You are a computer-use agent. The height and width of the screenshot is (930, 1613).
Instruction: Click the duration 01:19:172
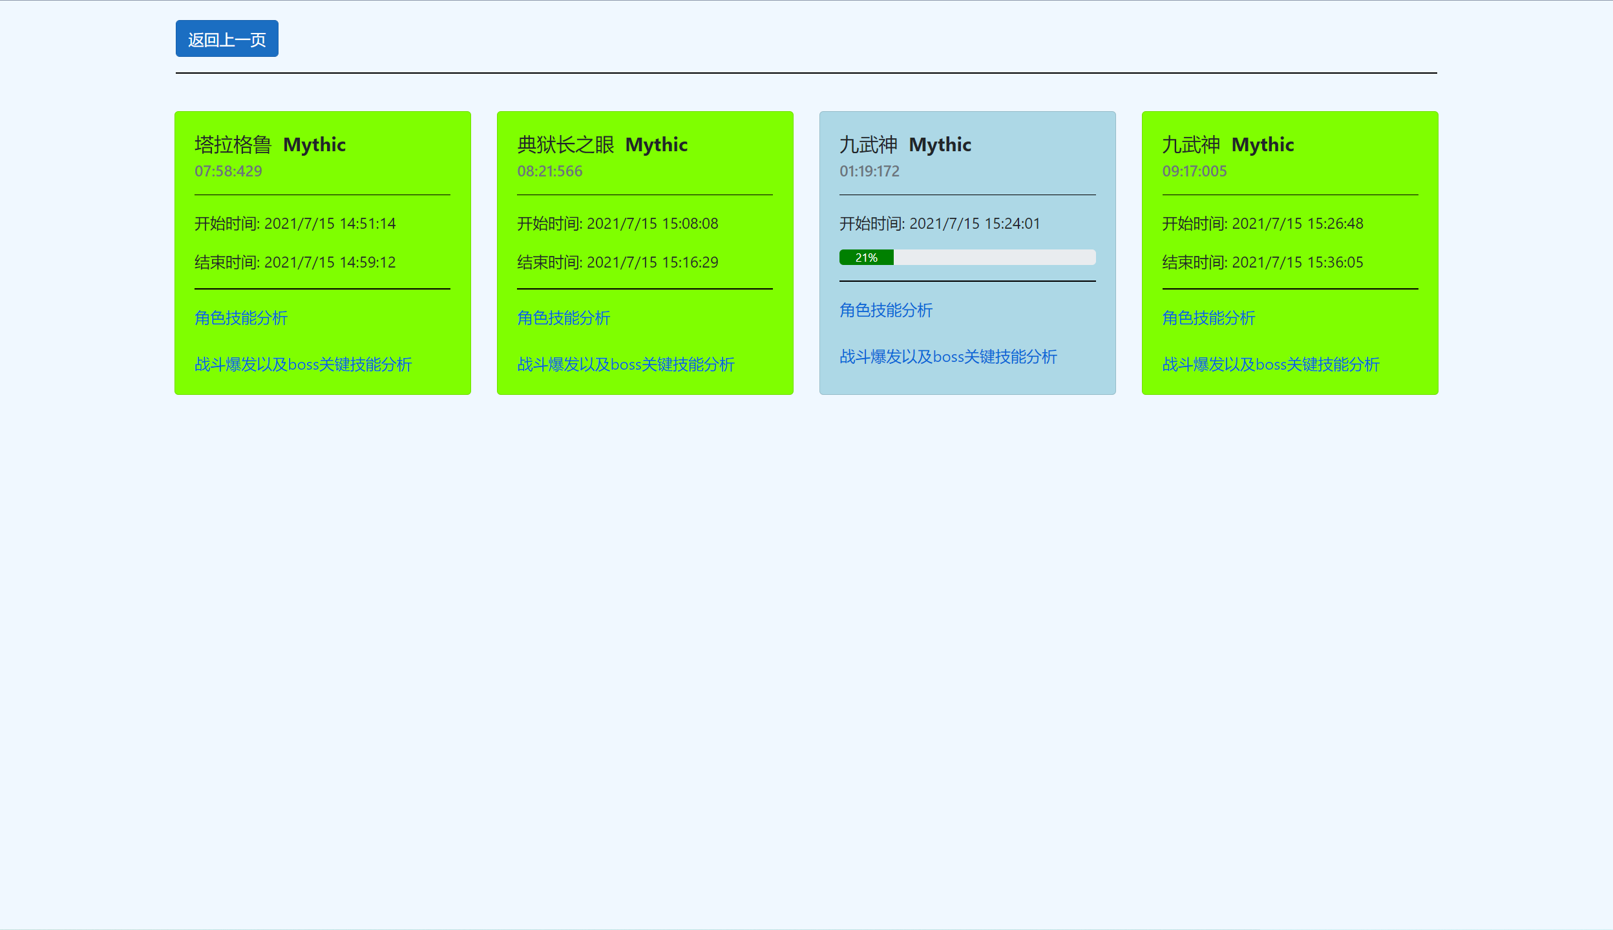(x=869, y=171)
